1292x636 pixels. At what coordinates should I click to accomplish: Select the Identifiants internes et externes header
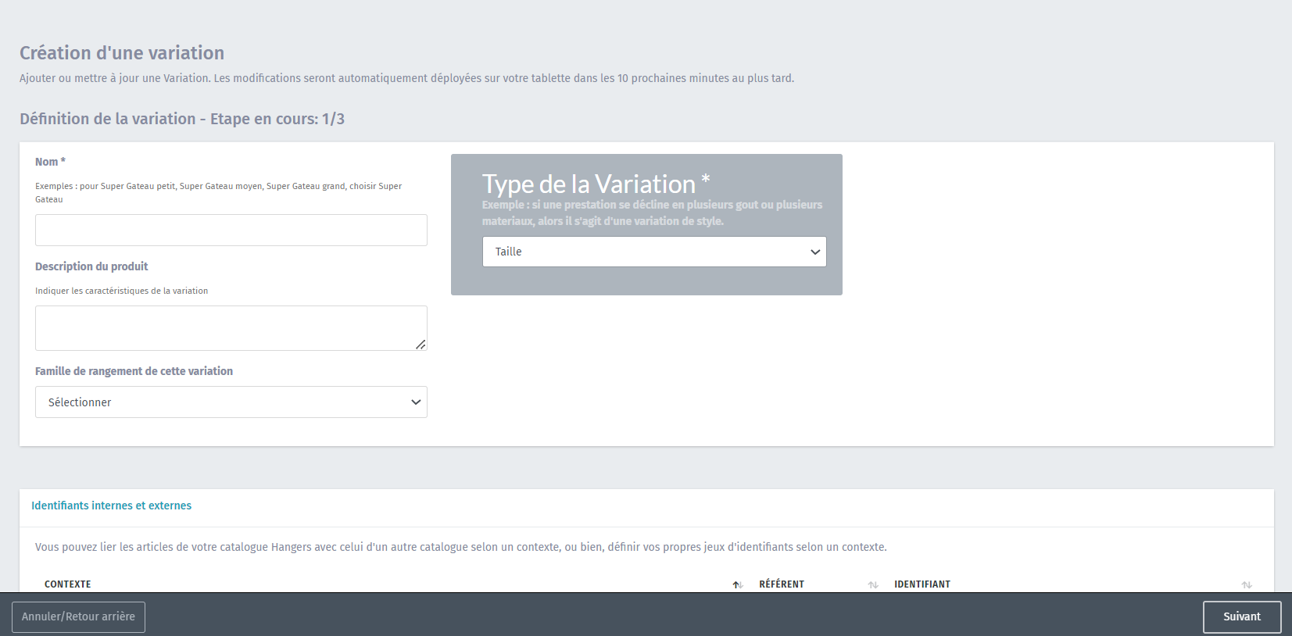click(x=111, y=506)
